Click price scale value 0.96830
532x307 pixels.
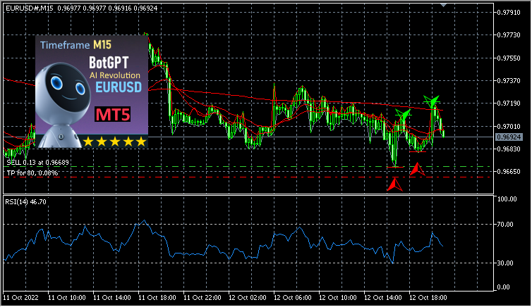[x=509, y=149]
